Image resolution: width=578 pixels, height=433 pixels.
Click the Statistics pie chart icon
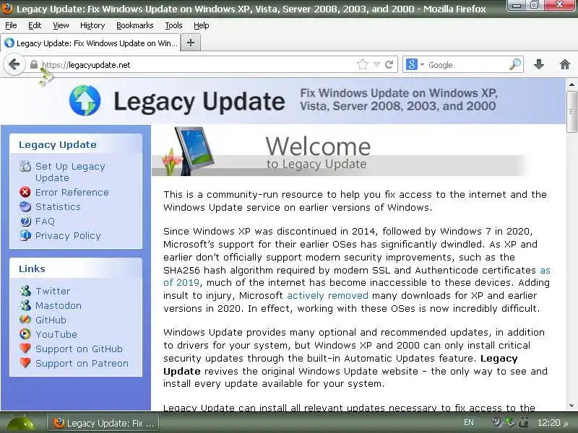tap(25, 206)
